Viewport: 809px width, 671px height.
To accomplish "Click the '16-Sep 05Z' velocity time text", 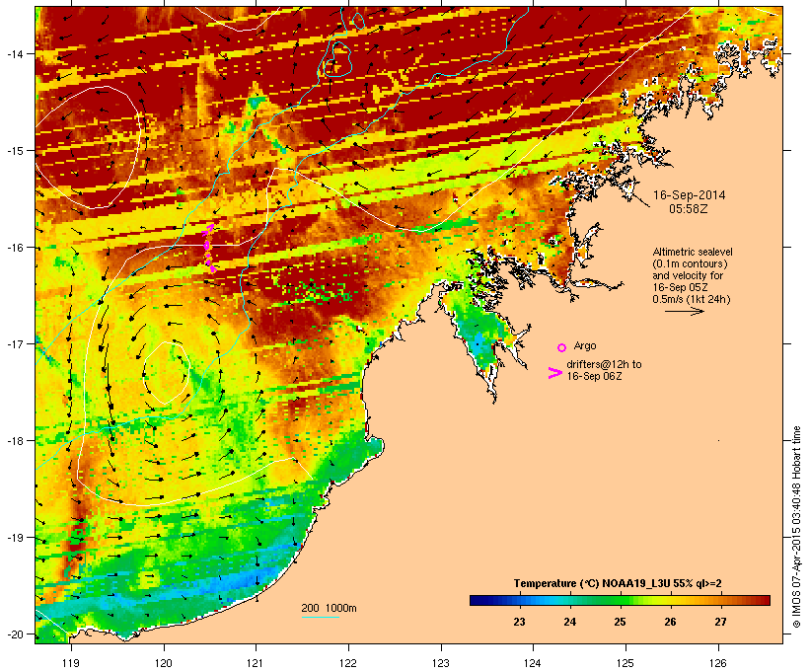I will [x=680, y=287].
